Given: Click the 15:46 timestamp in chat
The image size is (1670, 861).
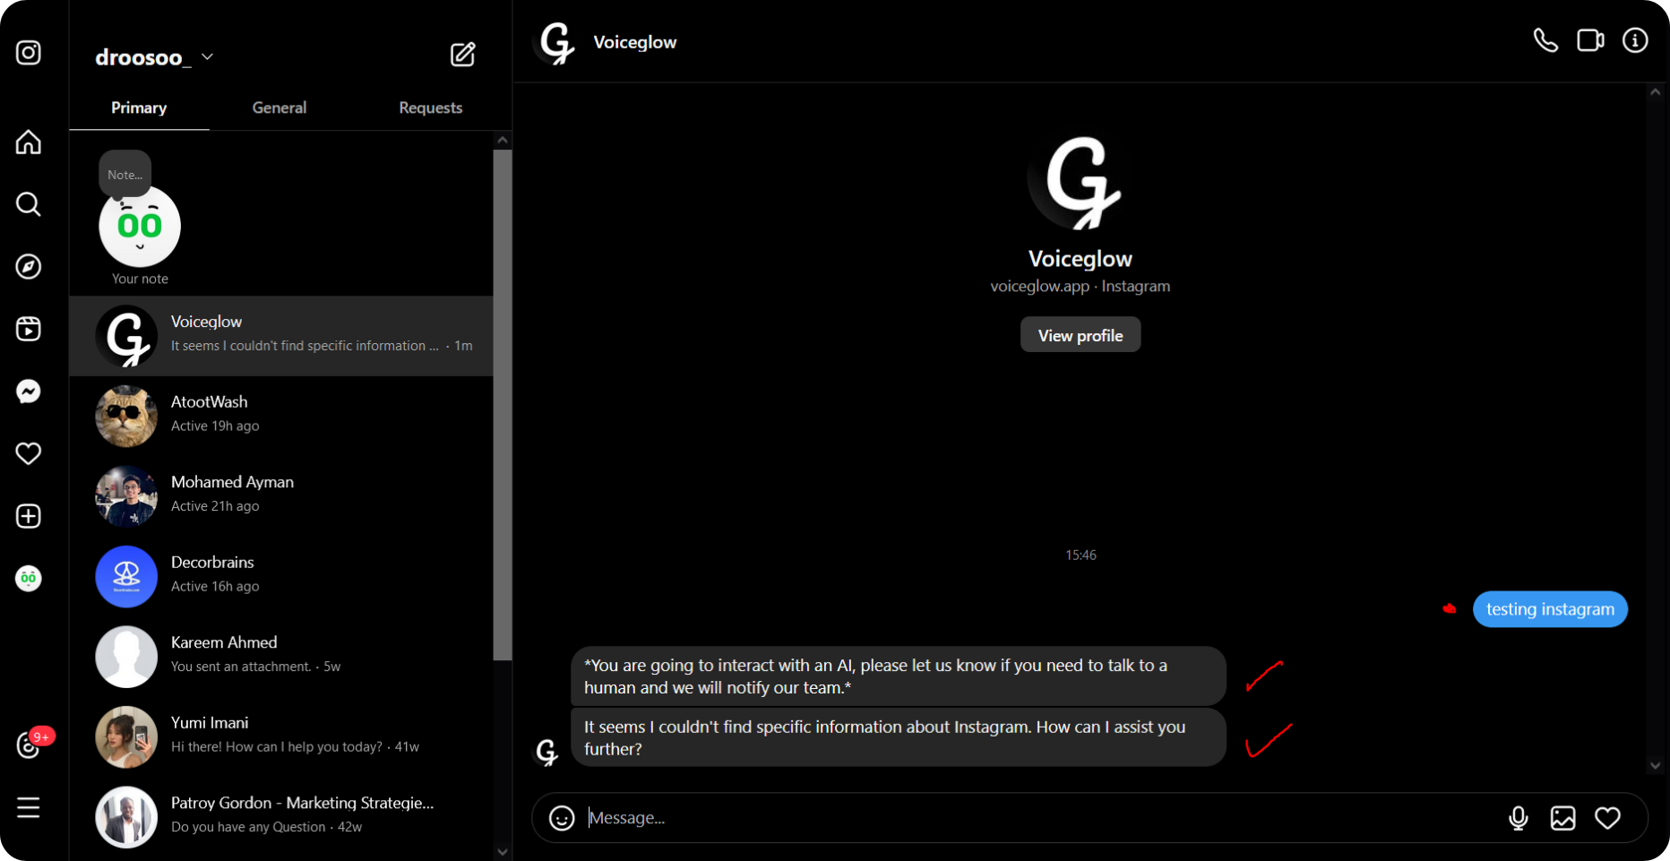Looking at the screenshot, I should pyautogui.click(x=1080, y=555).
